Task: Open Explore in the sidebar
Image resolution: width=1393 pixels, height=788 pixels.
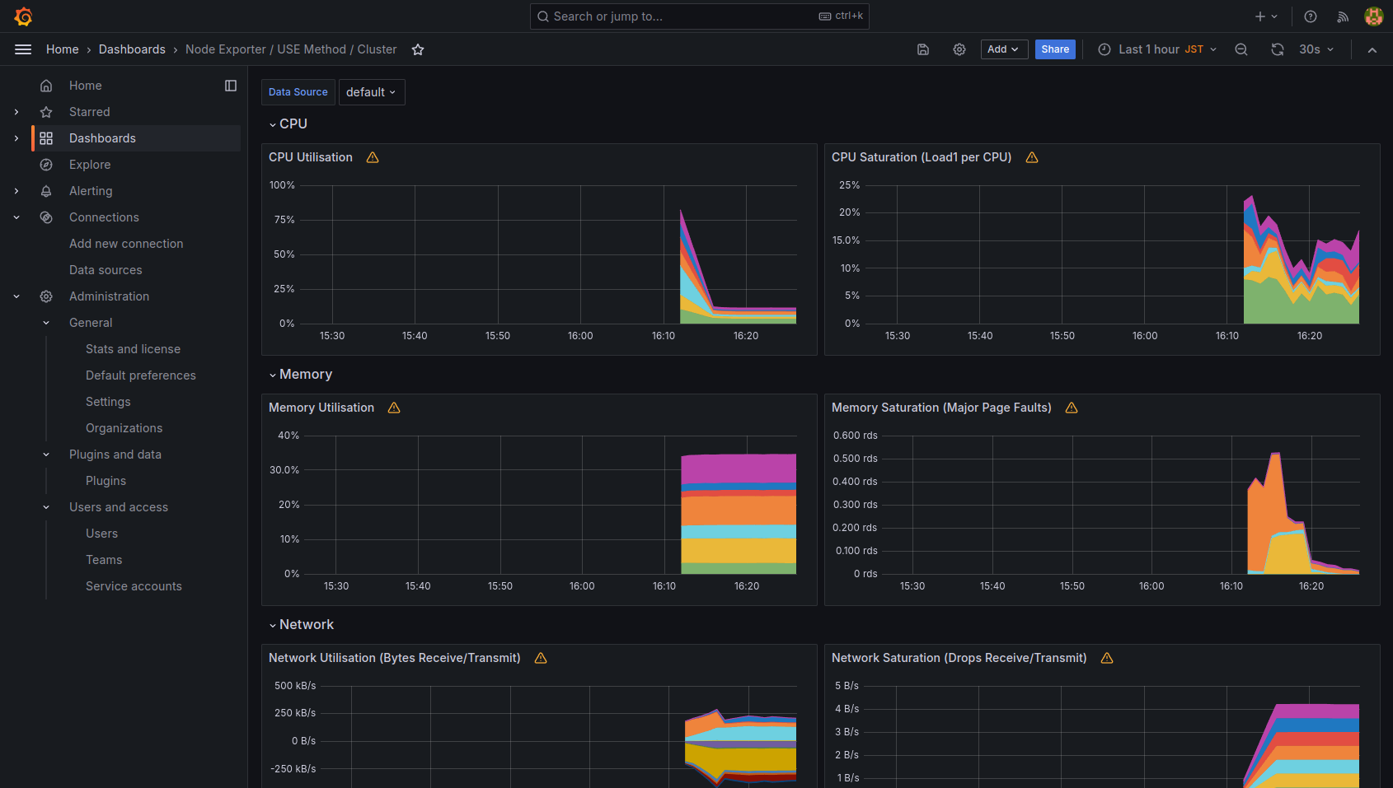Action: tap(90, 165)
